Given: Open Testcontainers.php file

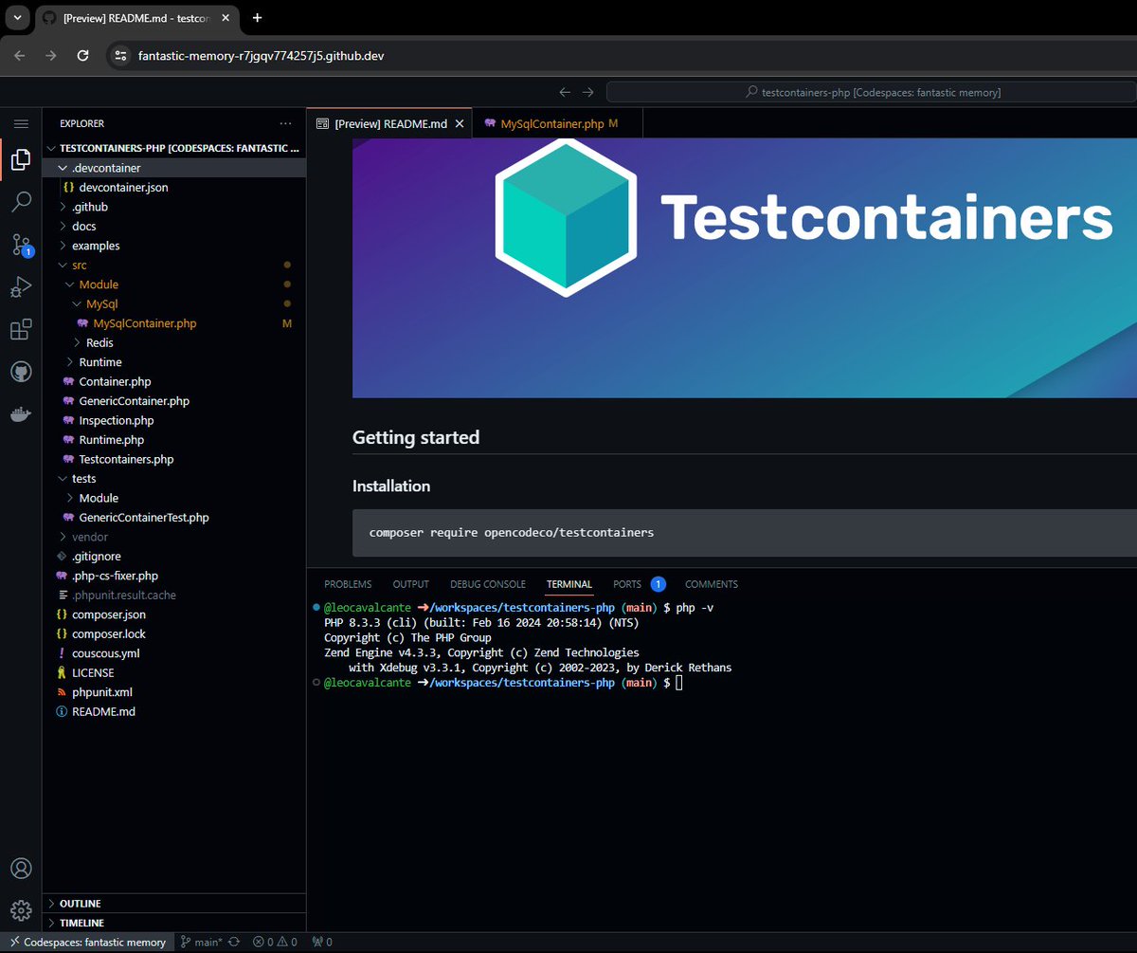Looking at the screenshot, I should pos(174,459).
